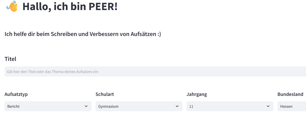Open the Aufsatztyp combo box
The width and height of the screenshot is (306, 113).
click(x=48, y=106)
